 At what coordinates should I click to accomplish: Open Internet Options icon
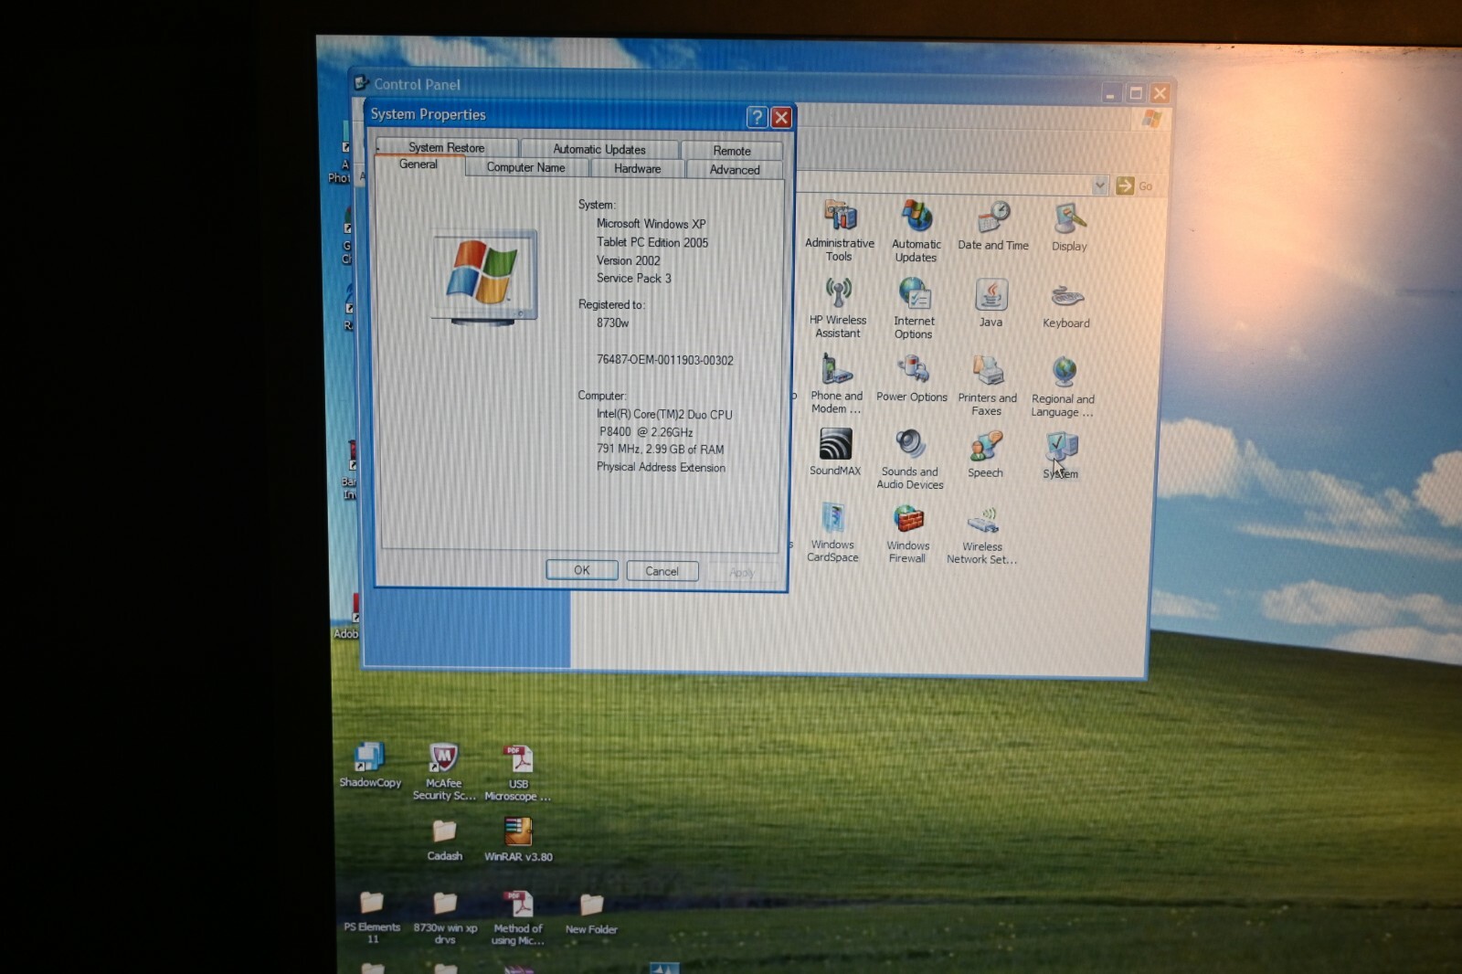[914, 308]
